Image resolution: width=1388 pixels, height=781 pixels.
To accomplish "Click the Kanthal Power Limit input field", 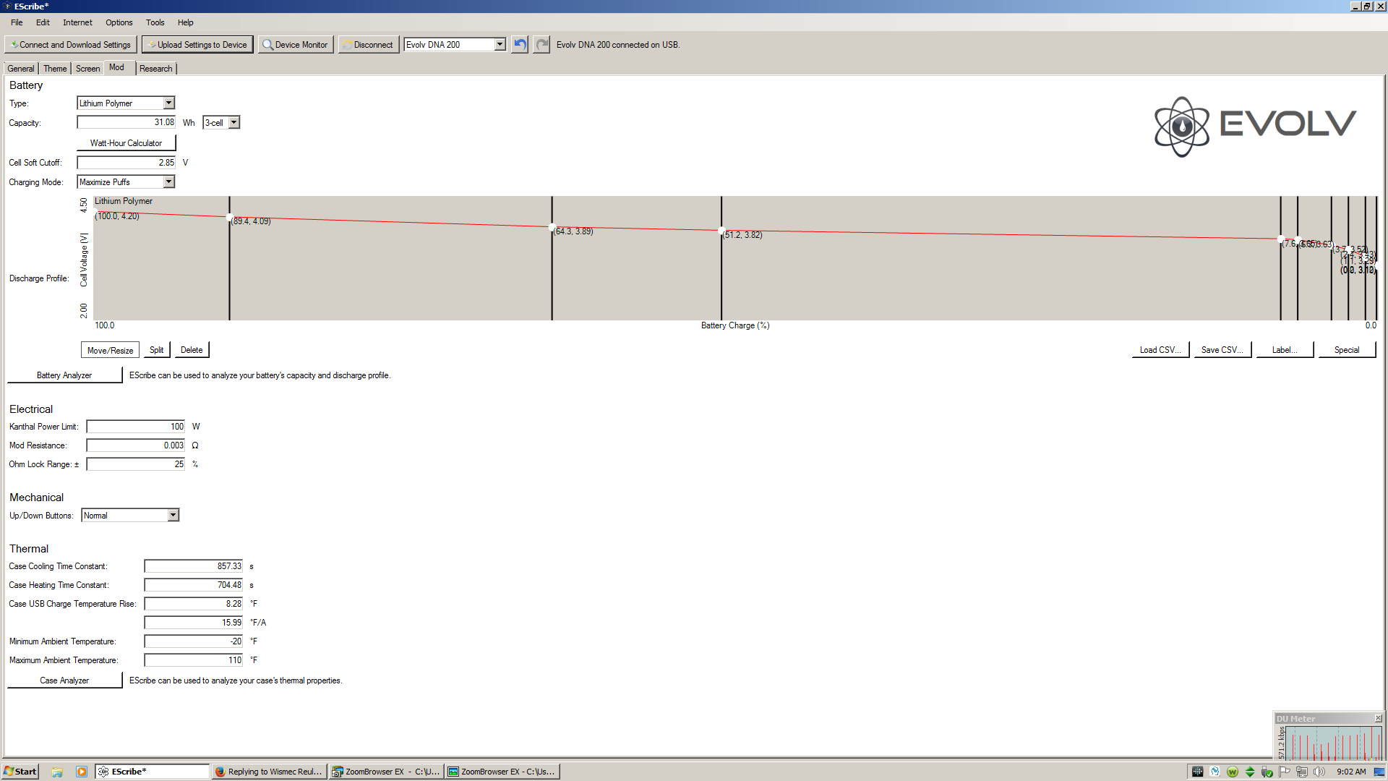I will click(135, 427).
